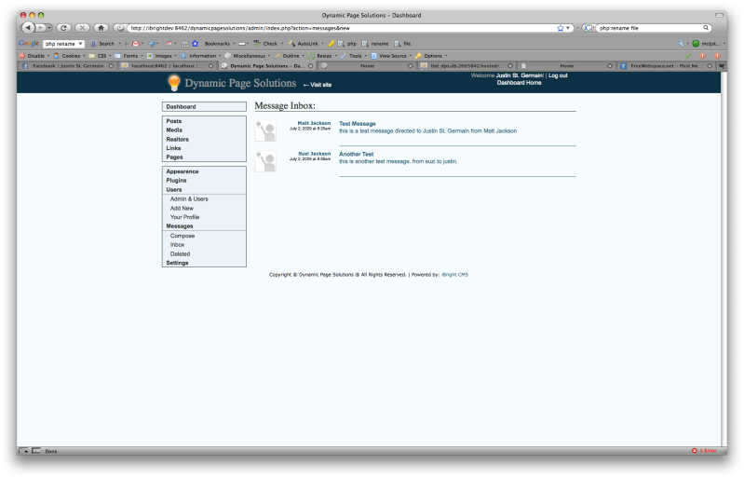
Task: Open the View Source dropdown
Action: 391,56
